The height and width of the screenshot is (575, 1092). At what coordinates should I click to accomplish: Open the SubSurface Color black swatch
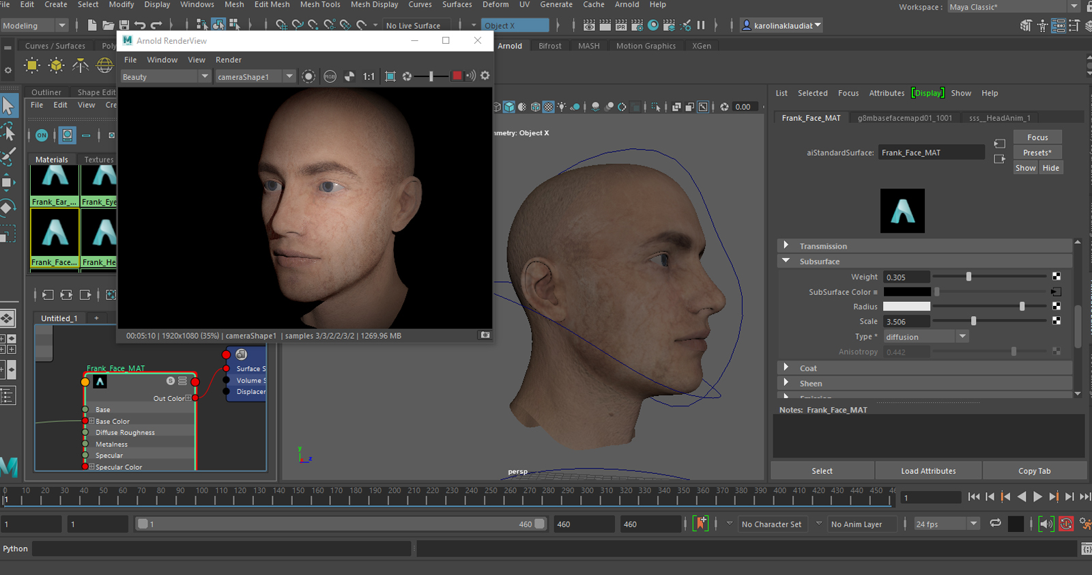[906, 292]
